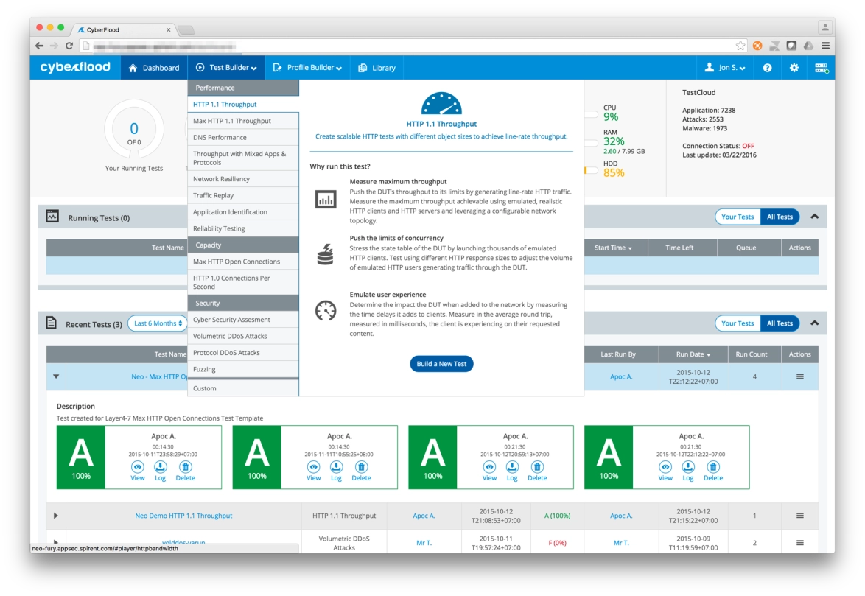865x596 pixels.
Task: Click the HDD 85% usage bar
Action: [591, 170]
